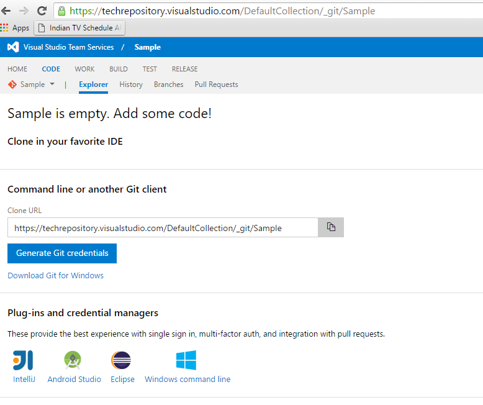Image resolution: width=483 pixels, height=405 pixels.
Task: Click the browser reload icon
Action: [x=42, y=11]
